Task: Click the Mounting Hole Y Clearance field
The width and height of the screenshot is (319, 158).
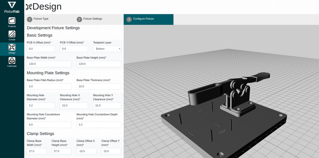Action: tap(107, 105)
